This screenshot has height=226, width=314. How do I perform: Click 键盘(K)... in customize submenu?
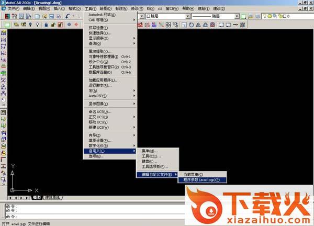[150, 161]
